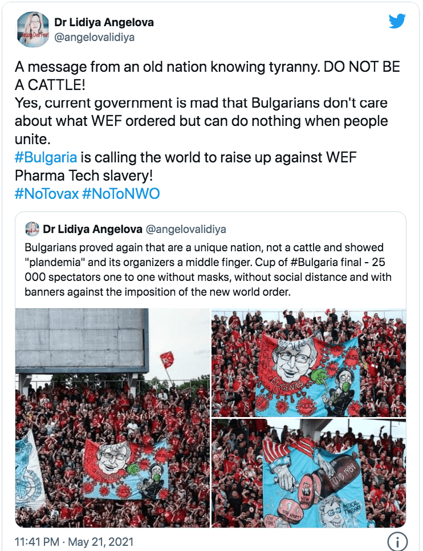The width and height of the screenshot is (423, 551).
Task: Click the author name in quoted tweet
Action: click(92, 229)
